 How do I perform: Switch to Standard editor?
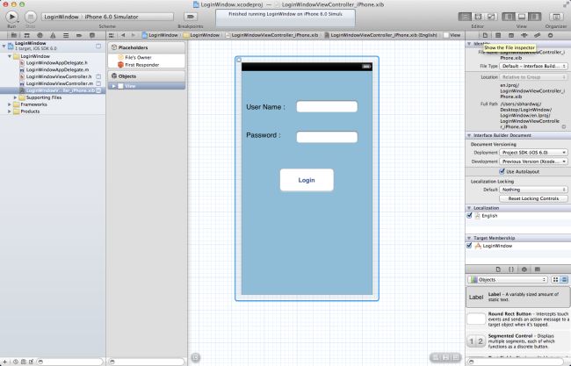coord(465,17)
